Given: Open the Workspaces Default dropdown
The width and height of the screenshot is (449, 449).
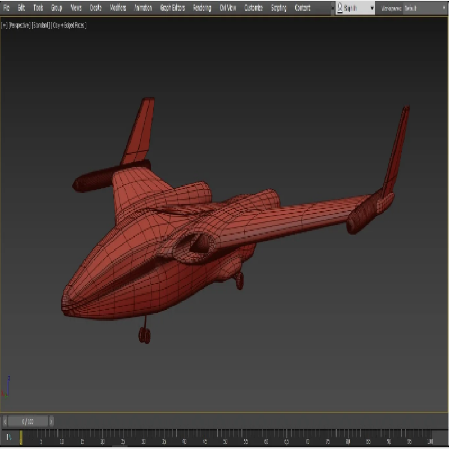Looking at the screenshot, I should (424, 8).
